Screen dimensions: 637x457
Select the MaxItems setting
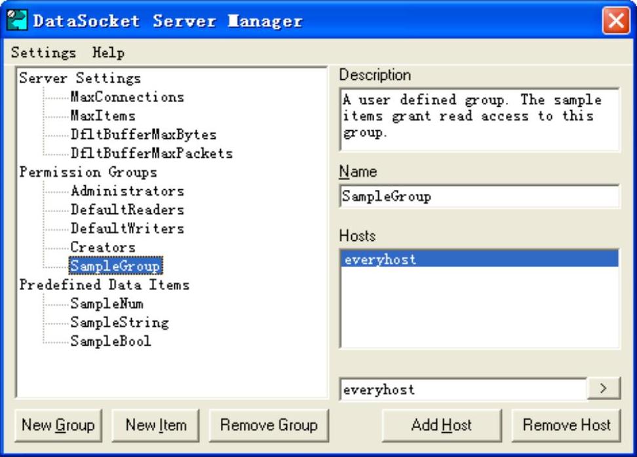tap(103, 116)
